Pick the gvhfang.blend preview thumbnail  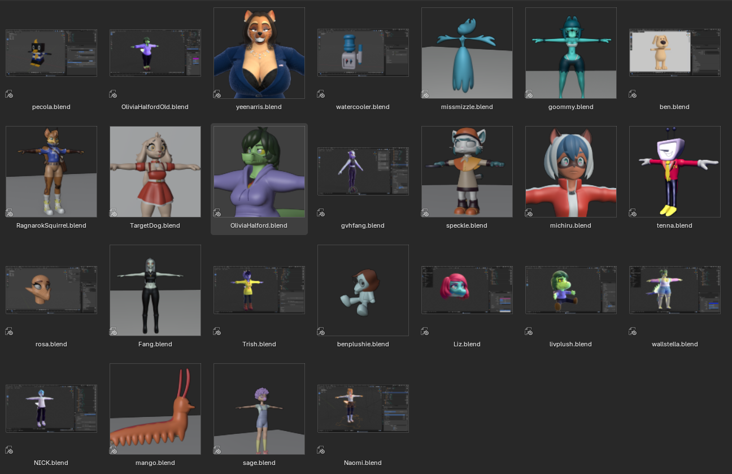tap(363, 172)
